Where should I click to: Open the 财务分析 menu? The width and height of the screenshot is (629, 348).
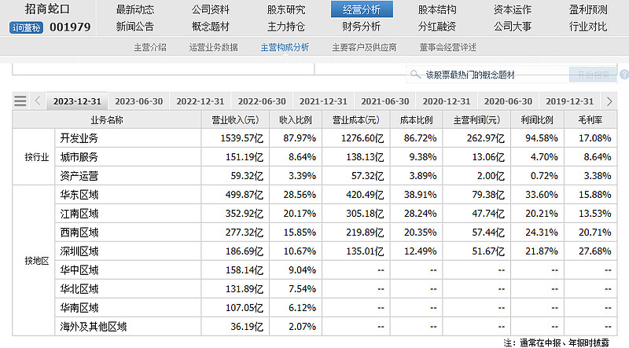tap(362, 27)
